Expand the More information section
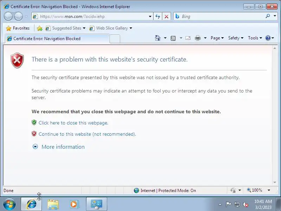Viewport: 281px width, 211px height. [35, 147]
